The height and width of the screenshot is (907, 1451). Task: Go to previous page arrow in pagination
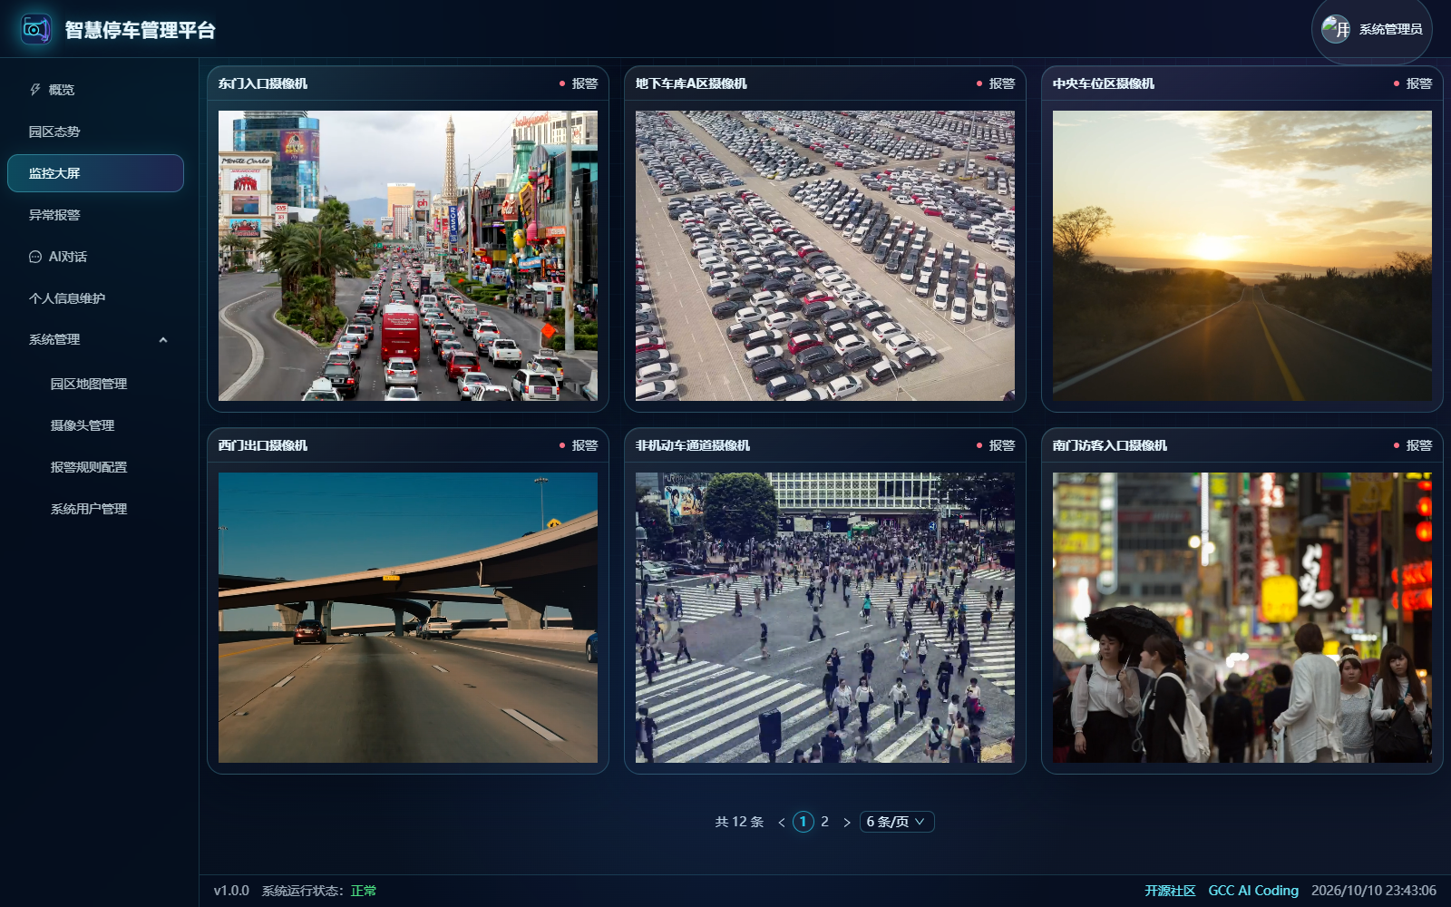pos(782,823)
